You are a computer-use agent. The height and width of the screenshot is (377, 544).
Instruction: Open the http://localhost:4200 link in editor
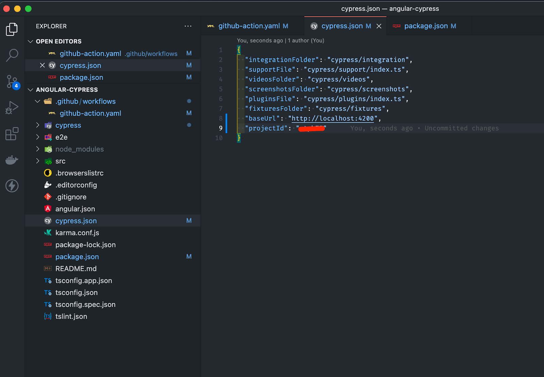pos(333,118)
